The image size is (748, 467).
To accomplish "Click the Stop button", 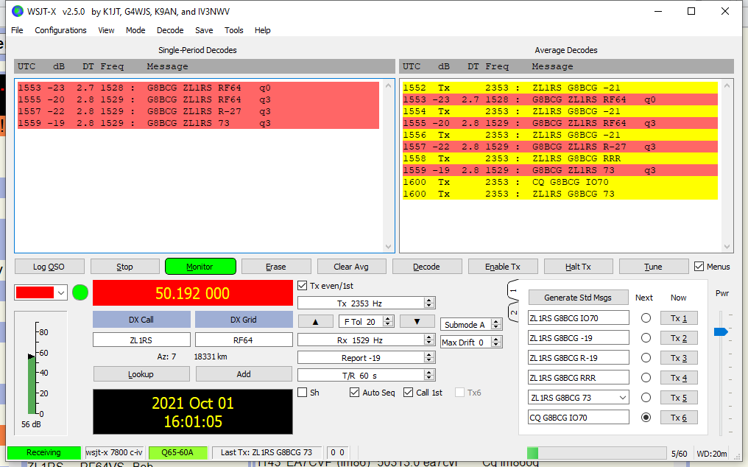I will pos(125,267).
